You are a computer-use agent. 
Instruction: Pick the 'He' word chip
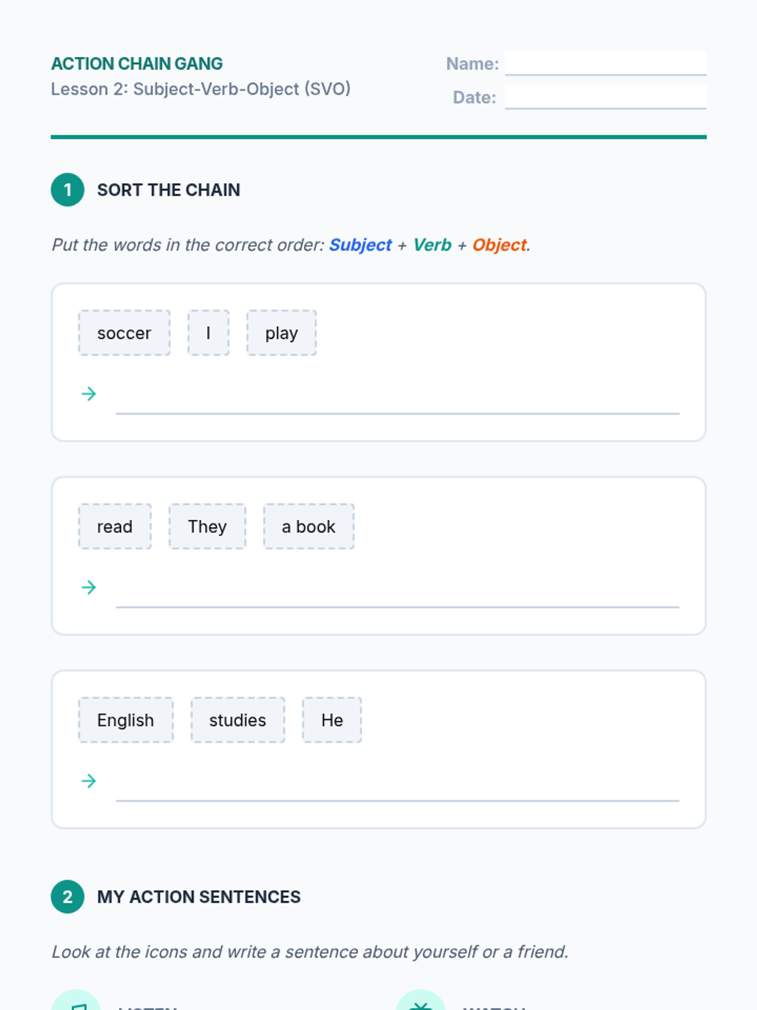point(332,720)
